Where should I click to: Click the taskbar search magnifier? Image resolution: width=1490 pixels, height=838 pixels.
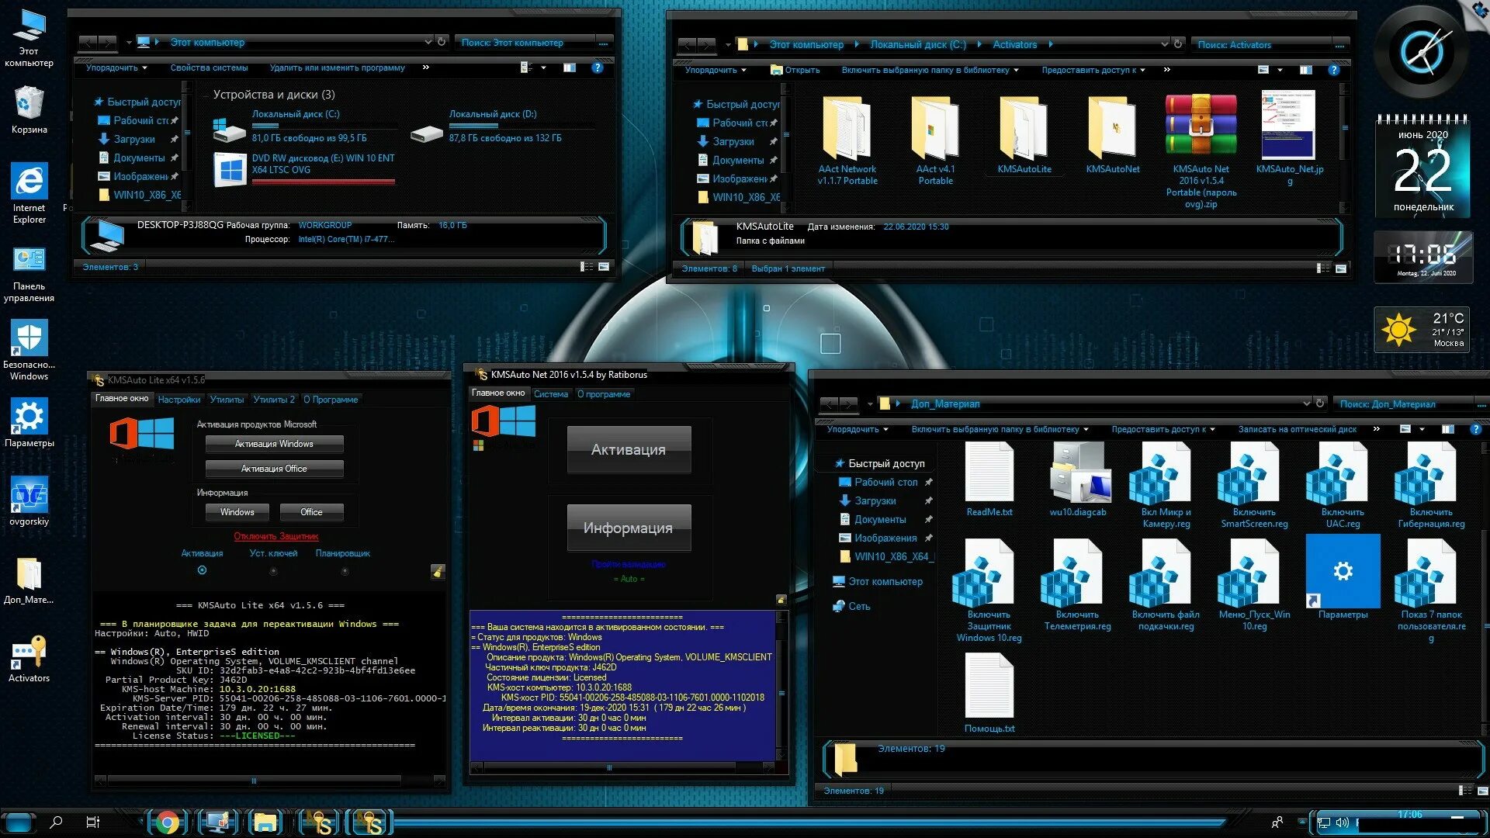(x=56, y=822)
